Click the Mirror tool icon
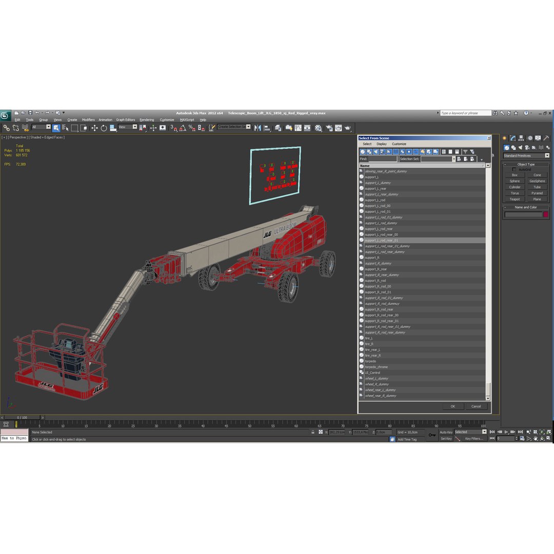This screenshot has width=554, height=554. click(257, 128)
